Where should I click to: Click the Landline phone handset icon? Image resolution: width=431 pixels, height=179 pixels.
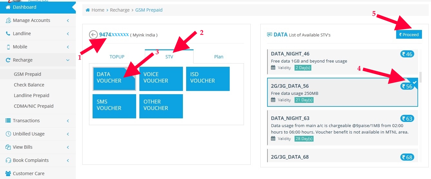(8, 34)
